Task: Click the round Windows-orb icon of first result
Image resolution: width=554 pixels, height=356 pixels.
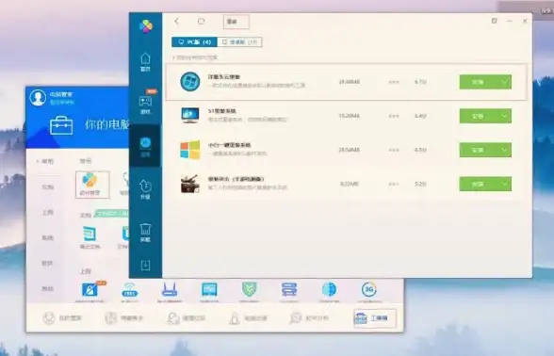Action: pyautogui.click(x=190, y=82)
